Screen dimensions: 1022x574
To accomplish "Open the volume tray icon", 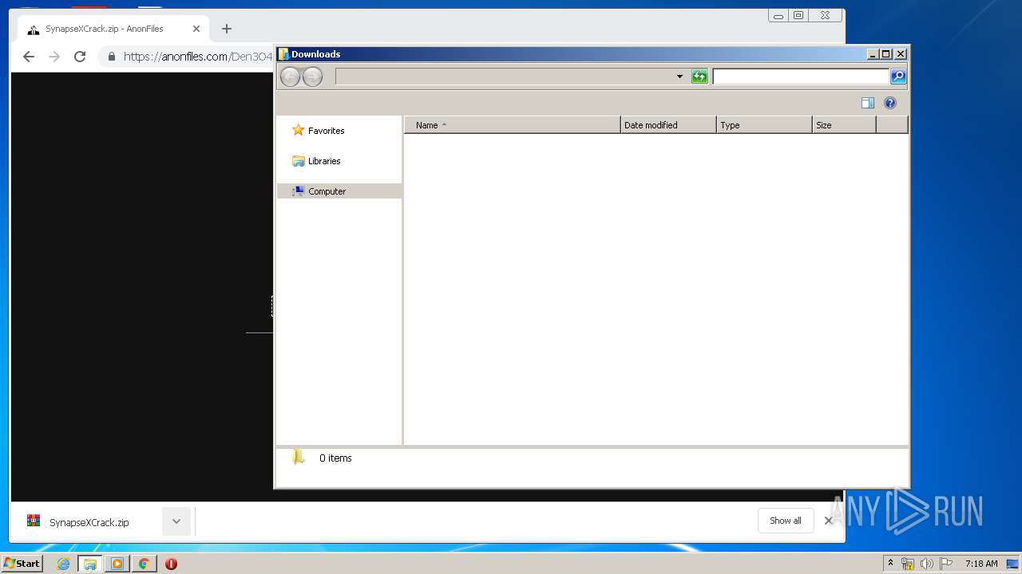I will (926, 564).
